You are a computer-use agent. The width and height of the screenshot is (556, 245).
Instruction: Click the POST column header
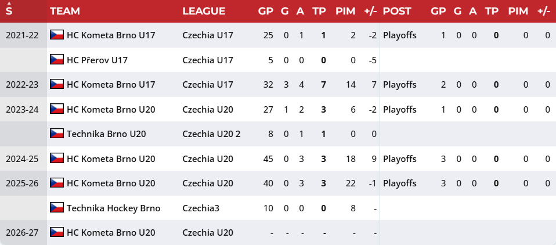coord(397,11)
